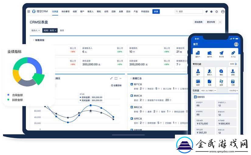Click the 重置 filter link

coord(62,30)
